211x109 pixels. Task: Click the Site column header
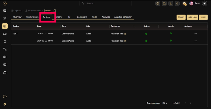coord(88,26)
